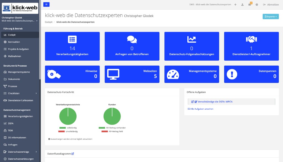Click the Cockpit breadcrumb link
Viewport: 283px width, 162px height.
pos(49,22)
